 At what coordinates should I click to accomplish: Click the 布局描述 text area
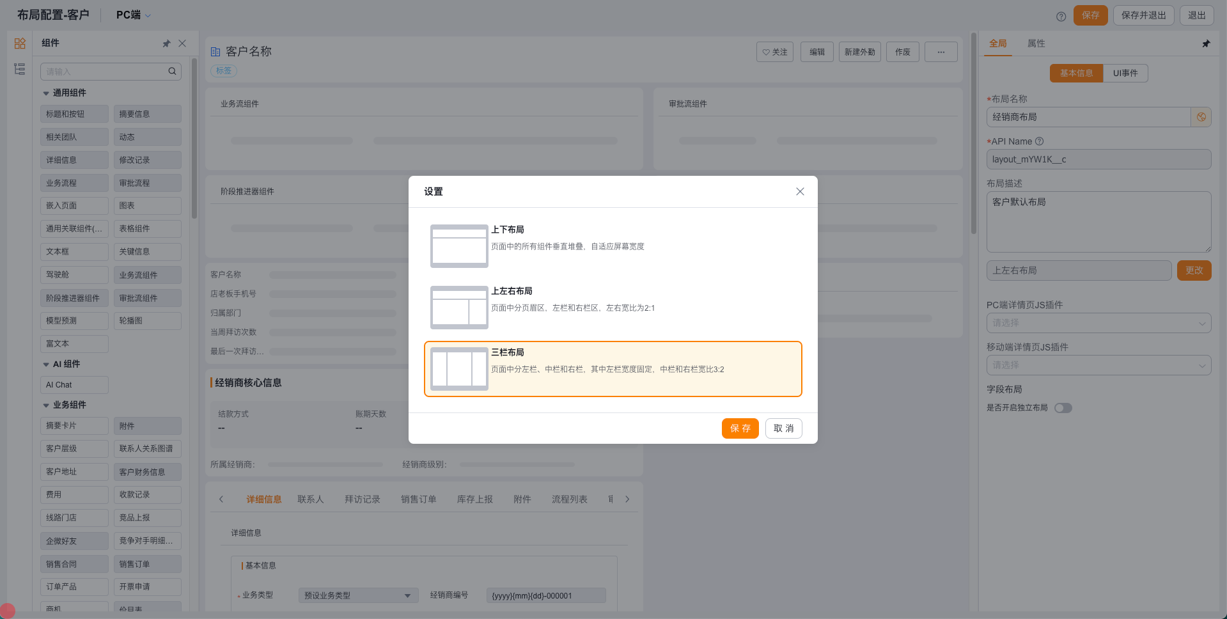pos(1098,222)
